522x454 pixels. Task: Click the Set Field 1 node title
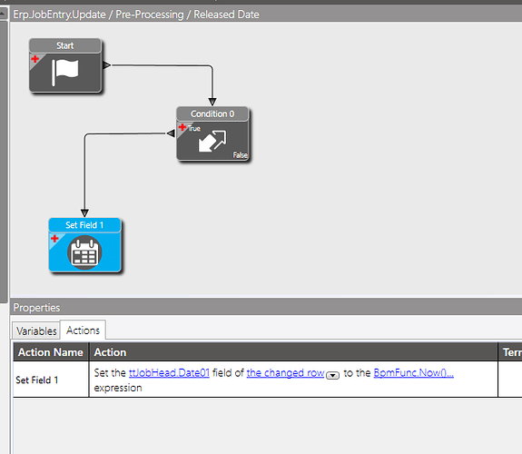click(x=84, y=225)
